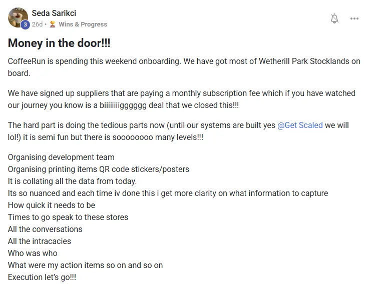Click the trophy icon beside Wins & Progress
The height and width of the screenshot is (289, 374).
(52, 24)
